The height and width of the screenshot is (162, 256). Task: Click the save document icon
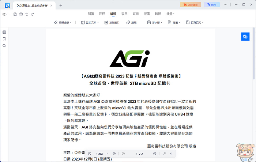(15, 14)
